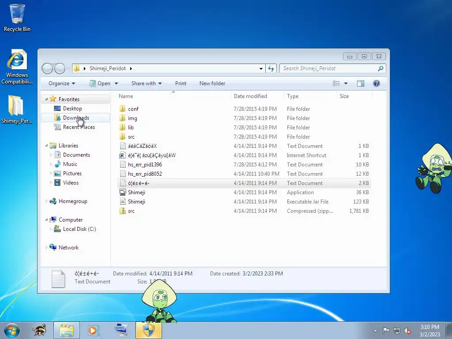Select the Shimeji Application file icon
The width and height of the screenshot is (452, 339).
123,192
